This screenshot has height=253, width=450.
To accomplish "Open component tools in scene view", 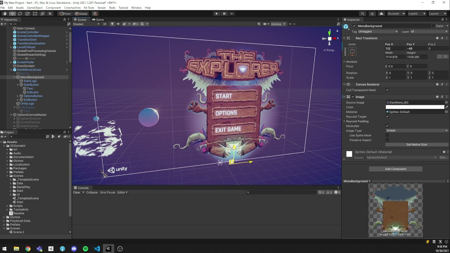I will click(259, 24).
